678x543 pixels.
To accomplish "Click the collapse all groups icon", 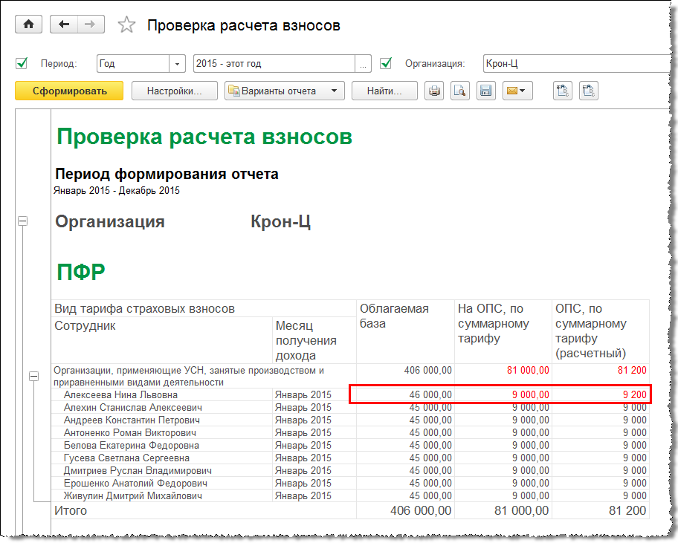I will click(x=589, y=91).
